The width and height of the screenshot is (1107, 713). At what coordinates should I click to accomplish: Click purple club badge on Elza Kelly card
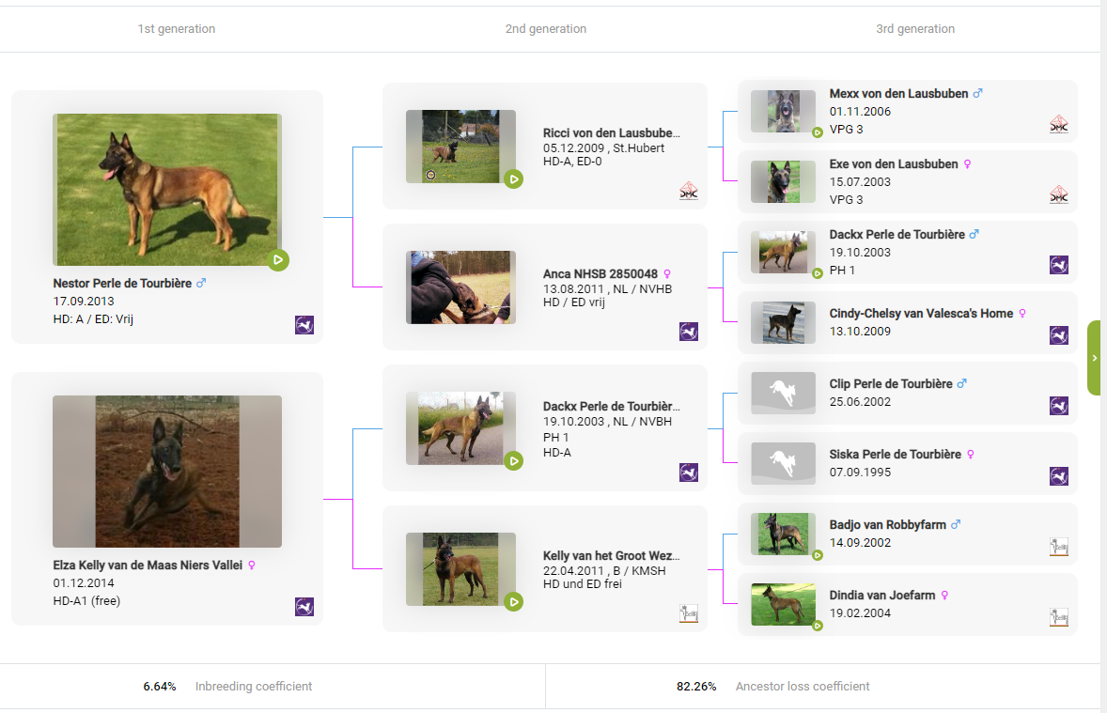(x=304, y=607)
